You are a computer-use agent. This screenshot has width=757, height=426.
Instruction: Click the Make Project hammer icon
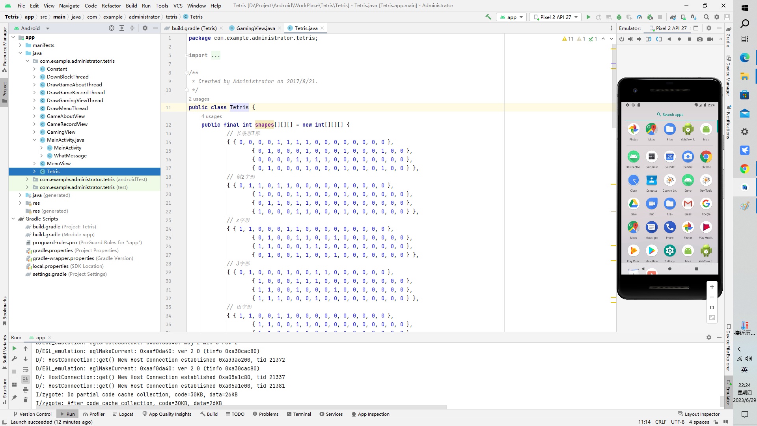pyautogui.click(x=488, y=17)
